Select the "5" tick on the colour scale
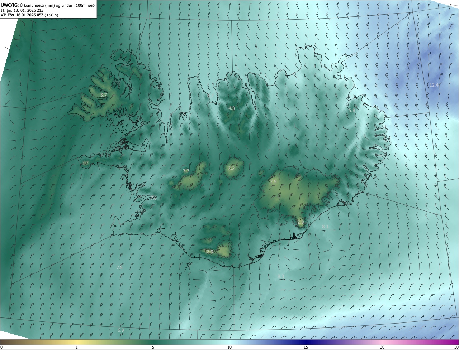459x350 pixels. (153, 347)
